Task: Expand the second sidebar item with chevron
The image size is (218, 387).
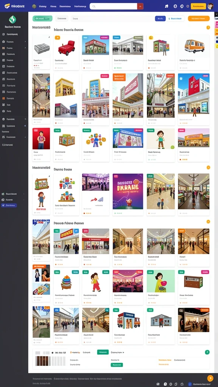Action: [x=14, y=42]
